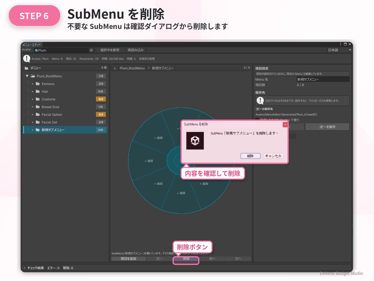The image size is (374, 281).
Task: Confirm with 削除 in the dialog
Action: click(250, 156)
